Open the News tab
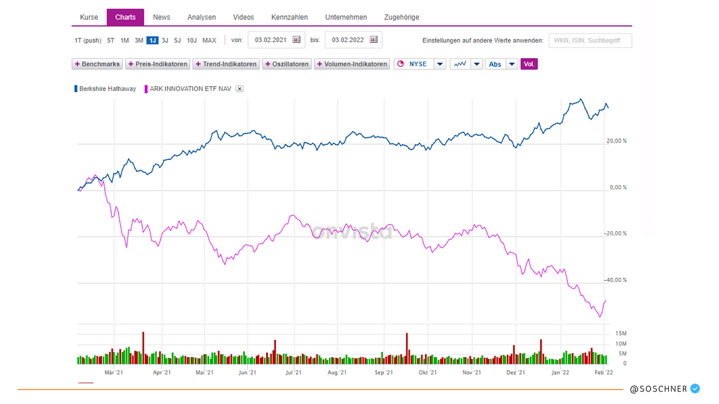The height and width of the screenshot is (404, 719). click(x=161, y=17)
